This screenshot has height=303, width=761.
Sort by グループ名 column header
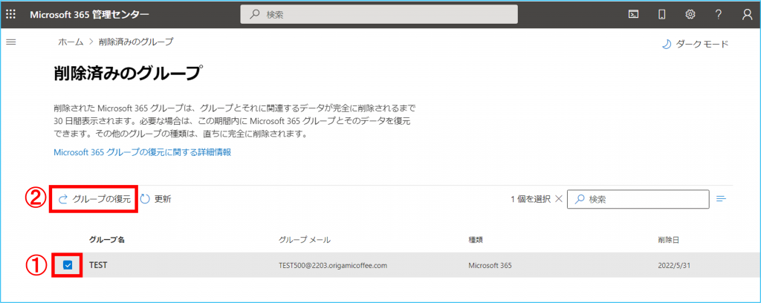pos(106,240)
